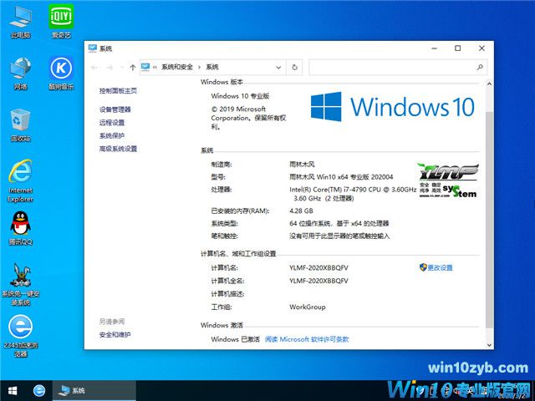Open 高级系统设置 link
Viewport: 535px width, 401px height.
pos(118,149)
